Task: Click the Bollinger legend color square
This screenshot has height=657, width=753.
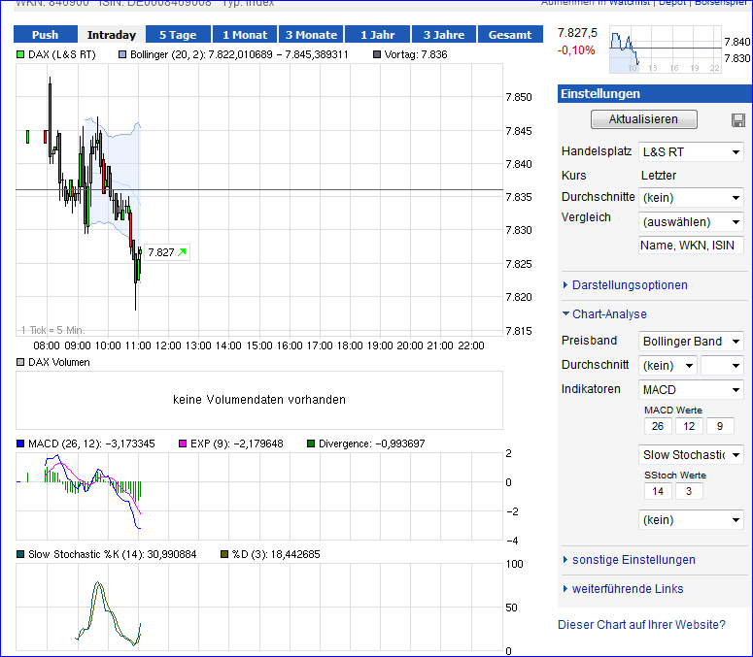Action: [121, 54]
